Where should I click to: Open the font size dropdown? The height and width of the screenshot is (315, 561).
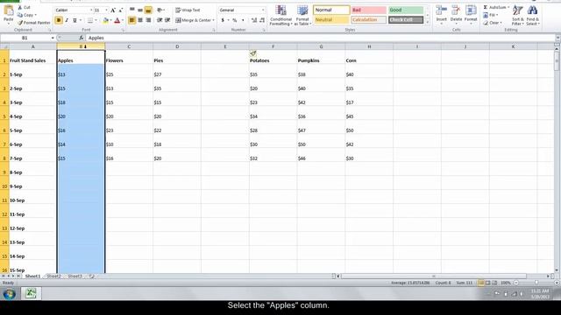coord(106,10)
